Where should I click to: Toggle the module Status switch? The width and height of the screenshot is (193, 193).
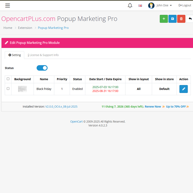click(x=42, y=68)
